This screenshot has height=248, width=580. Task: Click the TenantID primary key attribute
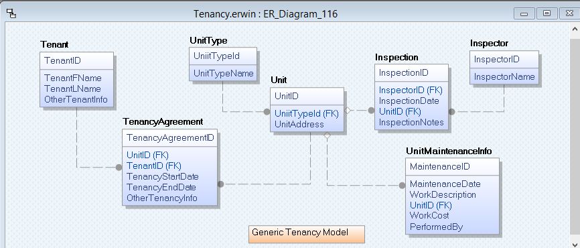tap(62, 60)
